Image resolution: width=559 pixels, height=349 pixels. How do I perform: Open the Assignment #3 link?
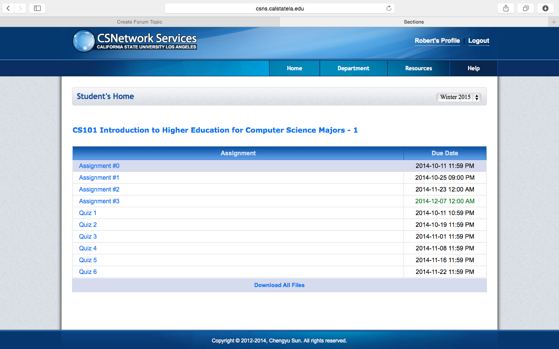(99, 201)
